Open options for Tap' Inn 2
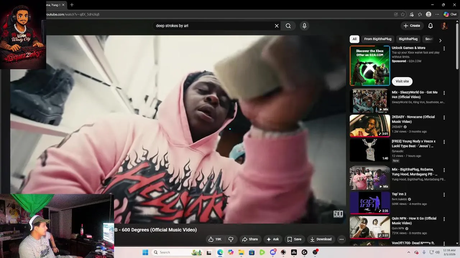The height and width of the screenshot is (258, 460). tap(444, 195)
